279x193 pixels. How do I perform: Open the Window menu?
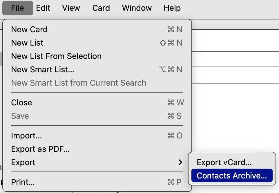pyautogui.click(x=137, y=8)
